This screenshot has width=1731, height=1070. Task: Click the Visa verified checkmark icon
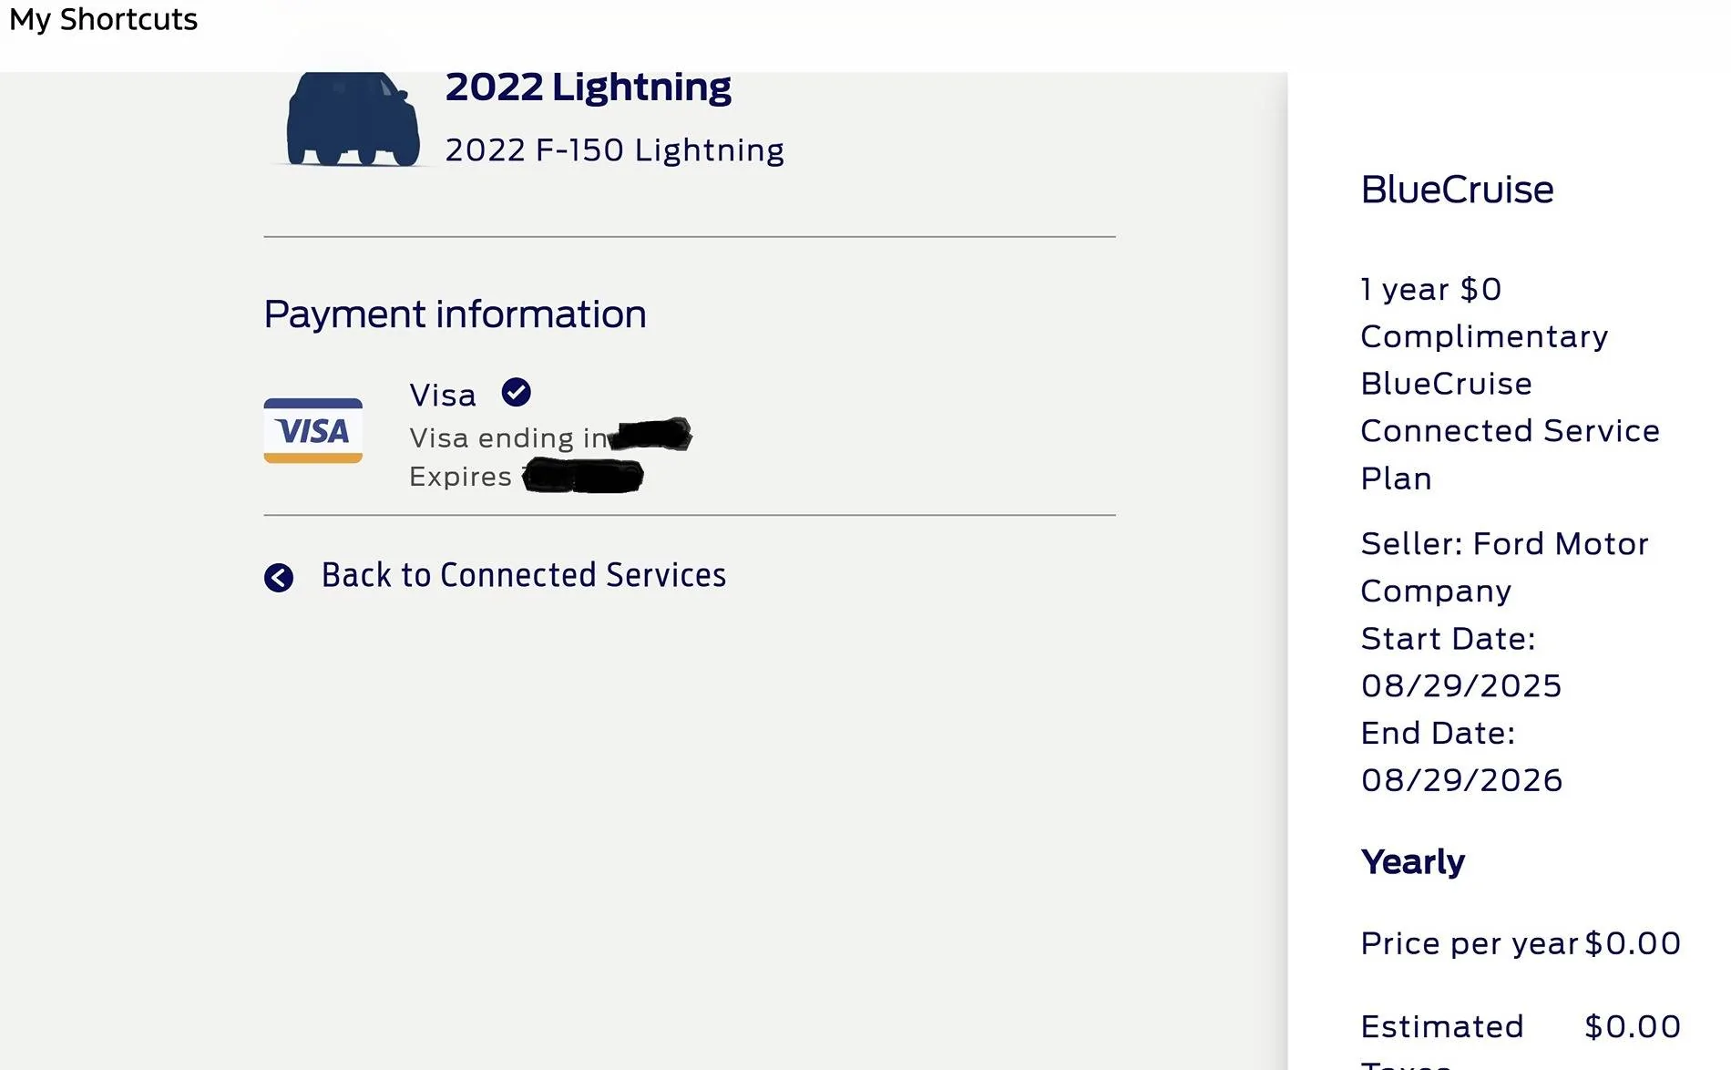coord(516,392)
